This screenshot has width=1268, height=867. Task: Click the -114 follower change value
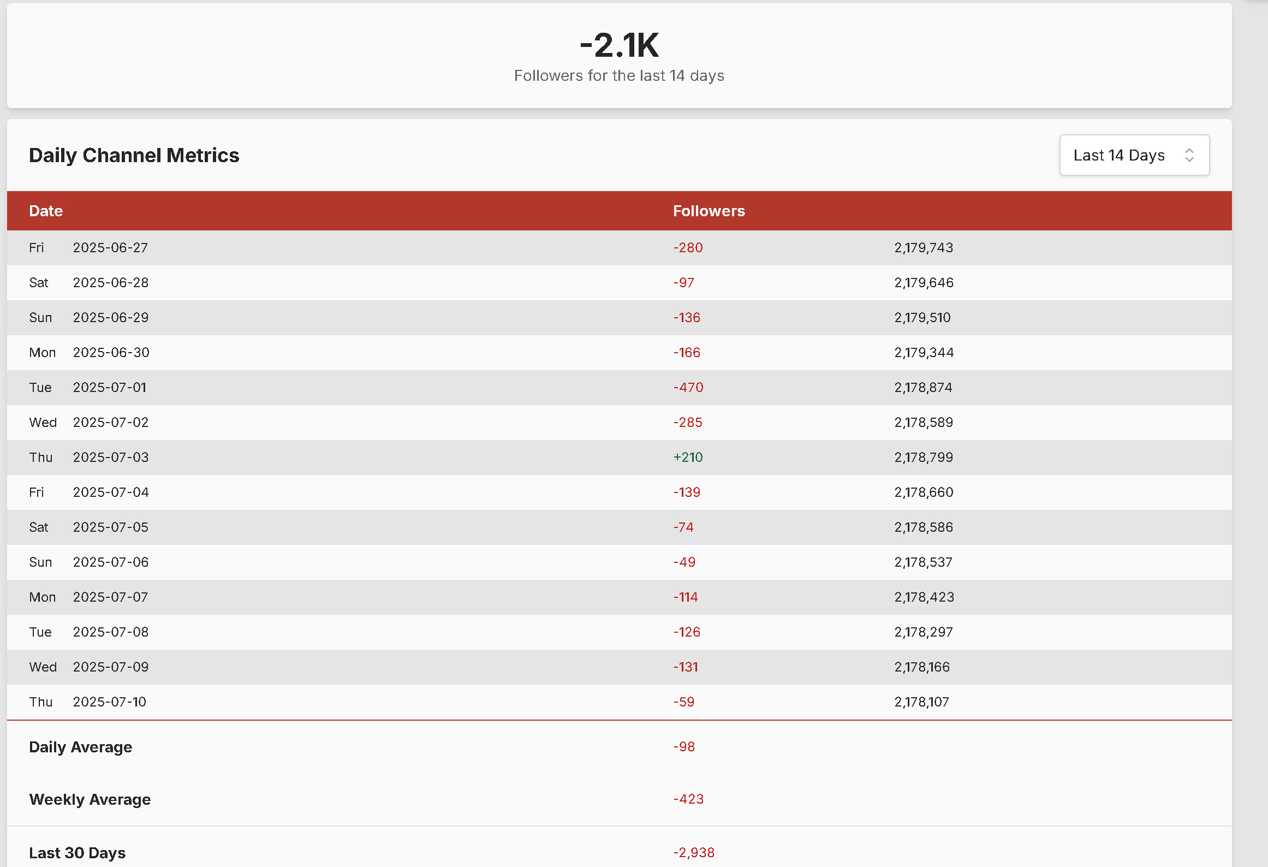tap(686, 597)
